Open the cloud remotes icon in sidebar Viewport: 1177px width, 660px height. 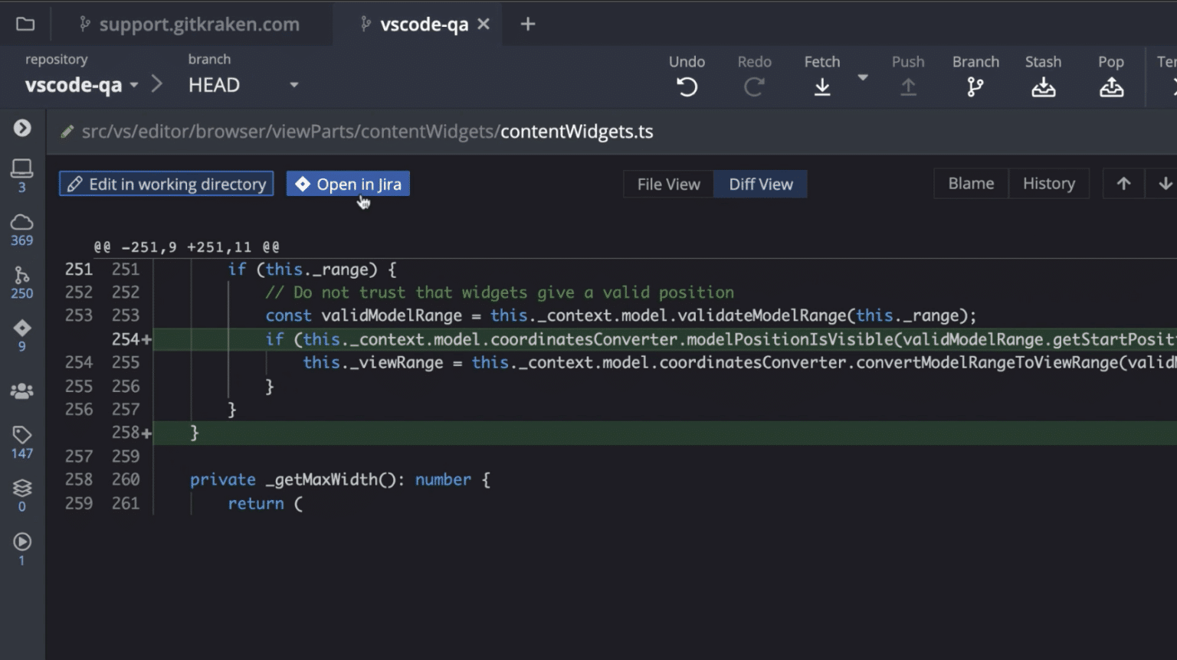pyautogui.click(x=21, y=222)
